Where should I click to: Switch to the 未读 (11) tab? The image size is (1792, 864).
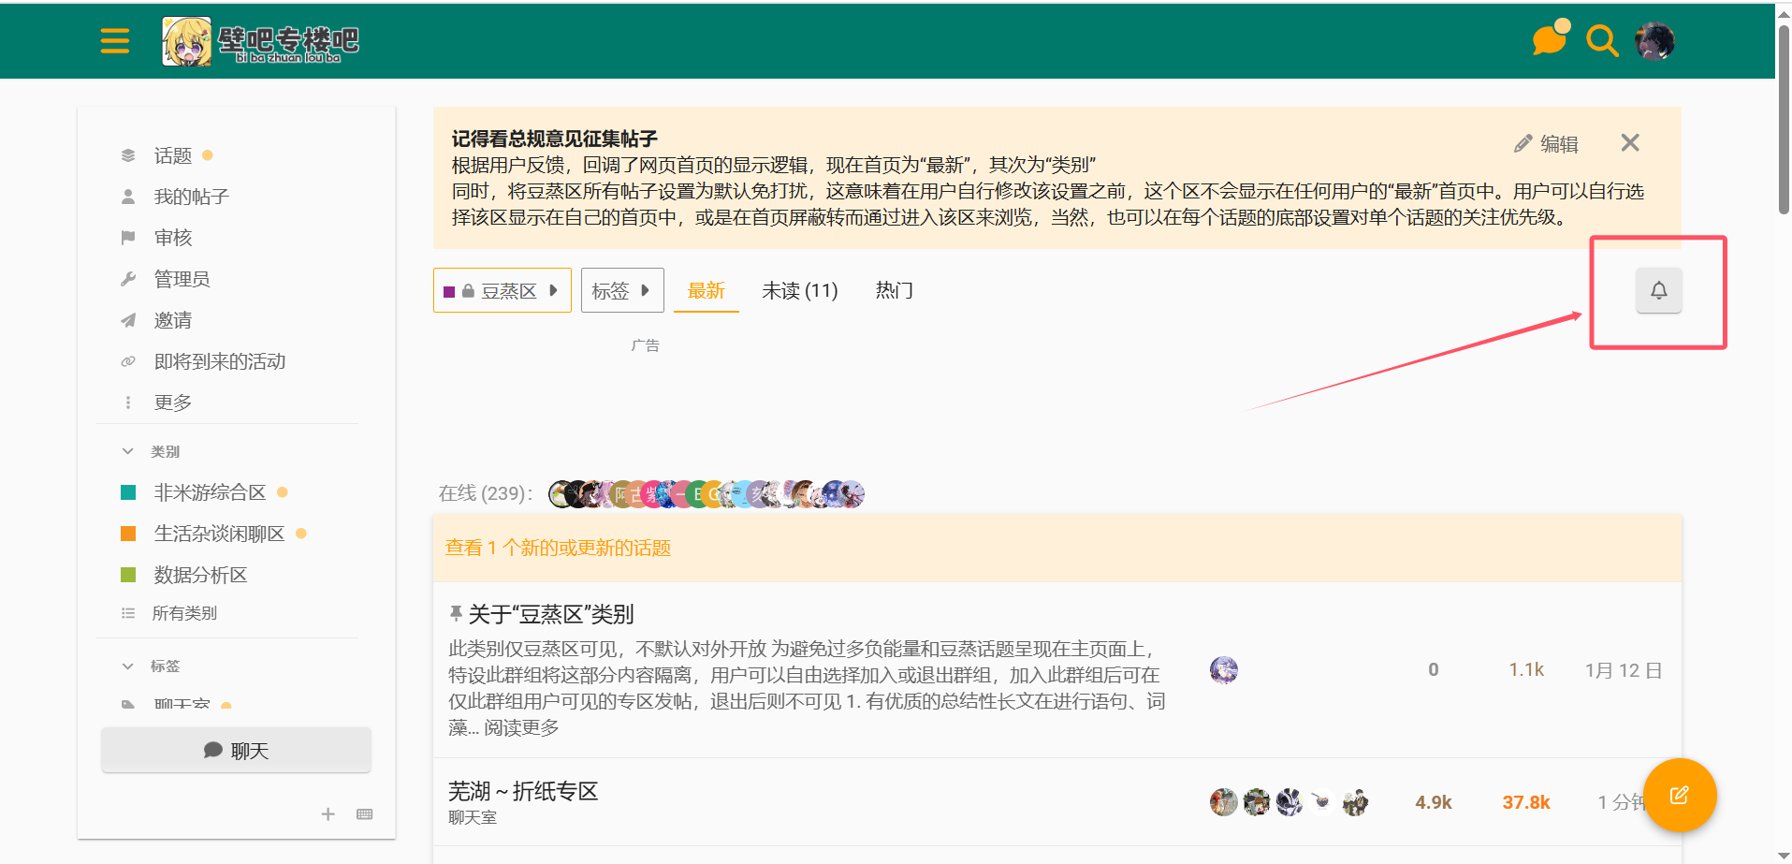[x=799, y=290]
